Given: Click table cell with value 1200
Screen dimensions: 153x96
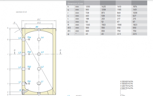Looking at the screenshot, I should (88, 7).
